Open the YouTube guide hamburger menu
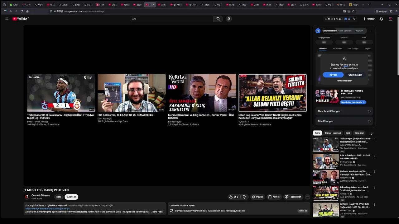399x224 pixels. click(7, 19)
